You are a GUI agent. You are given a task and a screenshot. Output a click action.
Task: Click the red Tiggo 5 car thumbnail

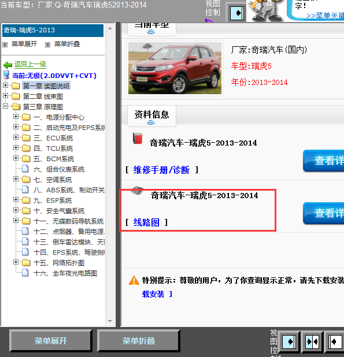point(175,68)
